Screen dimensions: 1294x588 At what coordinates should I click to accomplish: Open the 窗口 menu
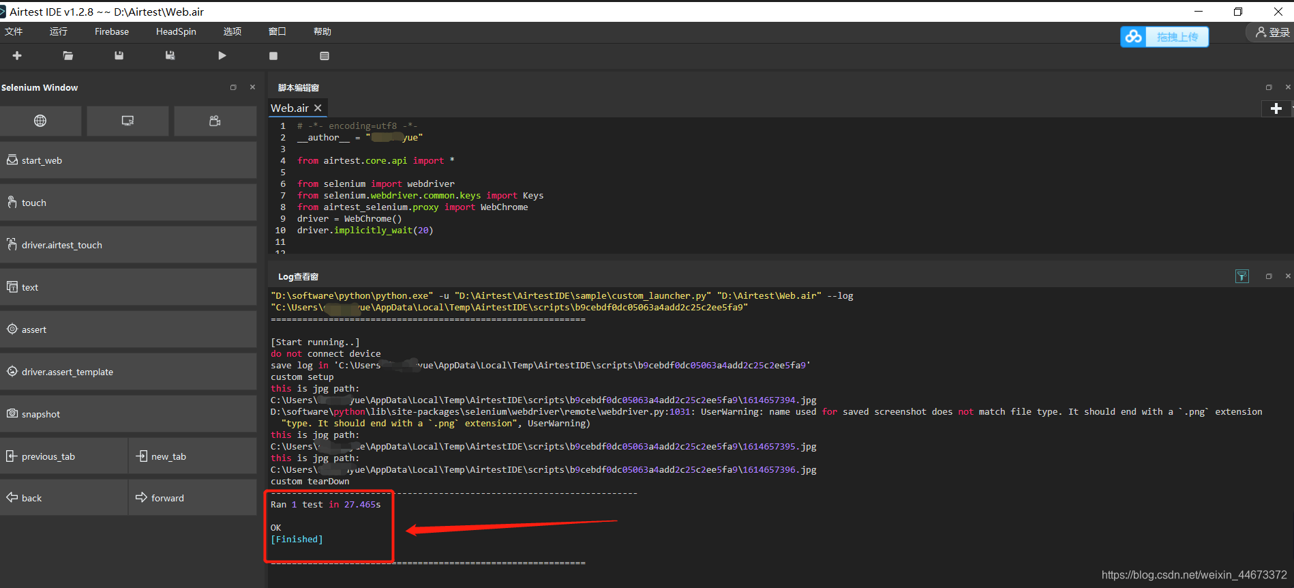(x=277, y=32)
